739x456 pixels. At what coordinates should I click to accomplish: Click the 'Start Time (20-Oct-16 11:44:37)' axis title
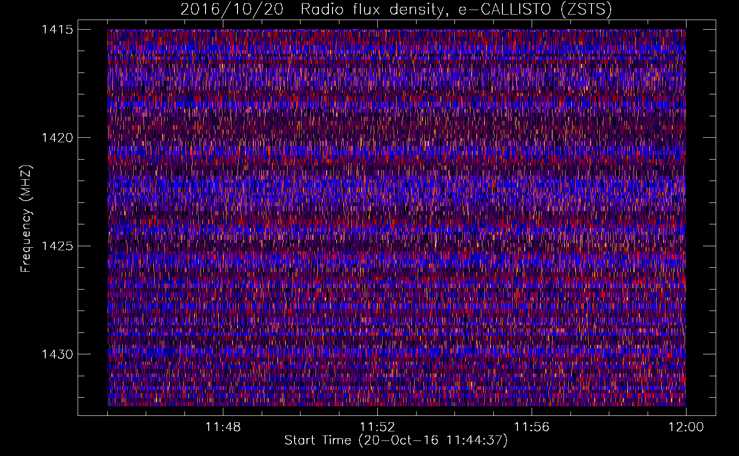pos(396,440)
